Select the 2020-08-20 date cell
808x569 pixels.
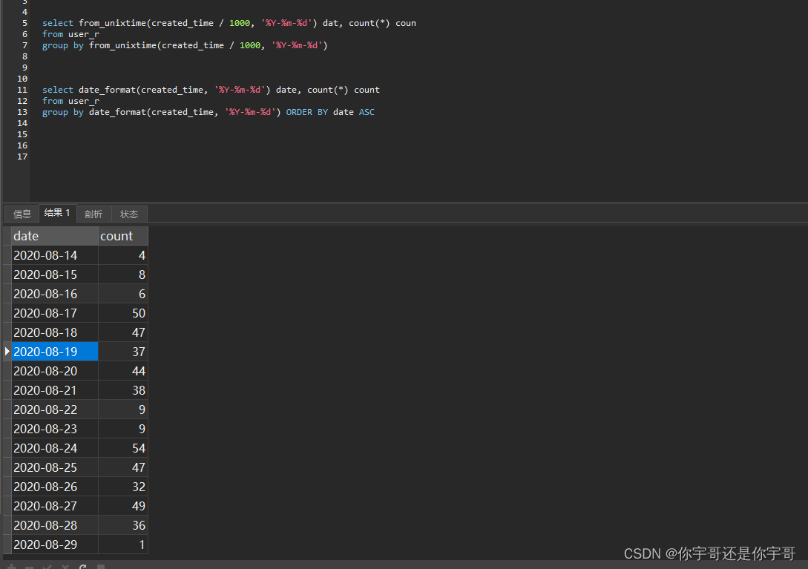point(55,371)
